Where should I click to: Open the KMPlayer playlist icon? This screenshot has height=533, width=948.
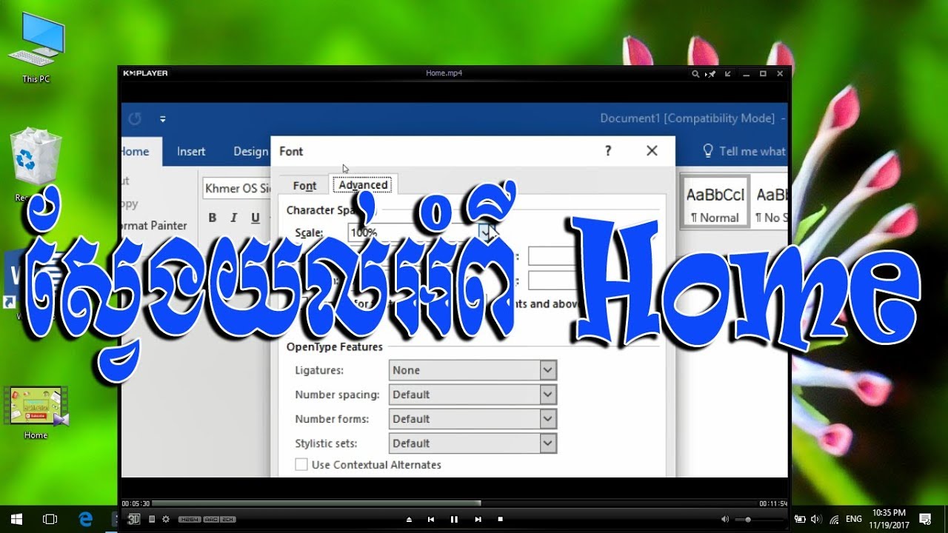pyautogui.click(x=152, y=520)
